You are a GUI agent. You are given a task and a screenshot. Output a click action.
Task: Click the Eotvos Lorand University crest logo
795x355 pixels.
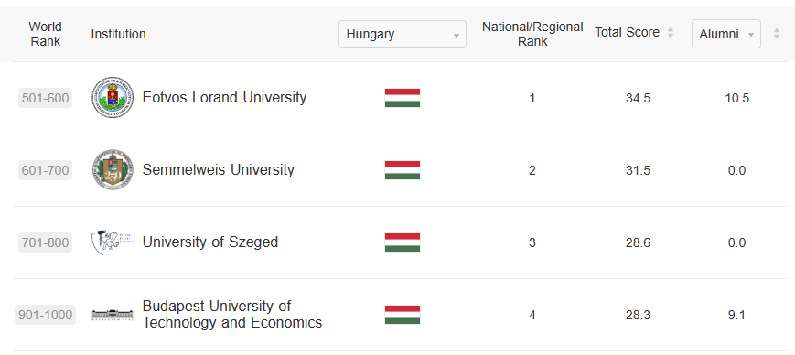tap(113, 97)
